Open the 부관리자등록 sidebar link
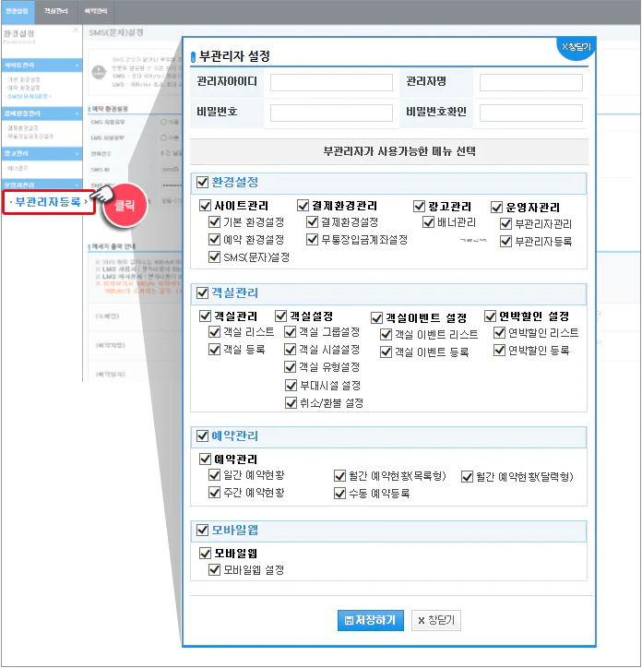 click(48, 202)
